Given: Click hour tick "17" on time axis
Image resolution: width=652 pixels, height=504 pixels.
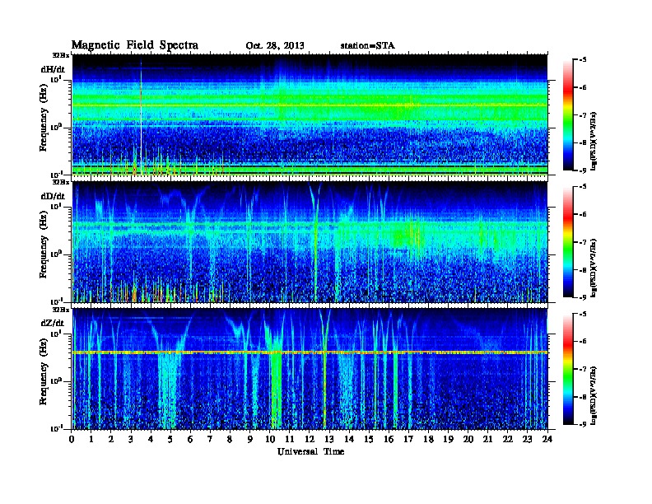Looking at the screenshot, I should [409, 440].
